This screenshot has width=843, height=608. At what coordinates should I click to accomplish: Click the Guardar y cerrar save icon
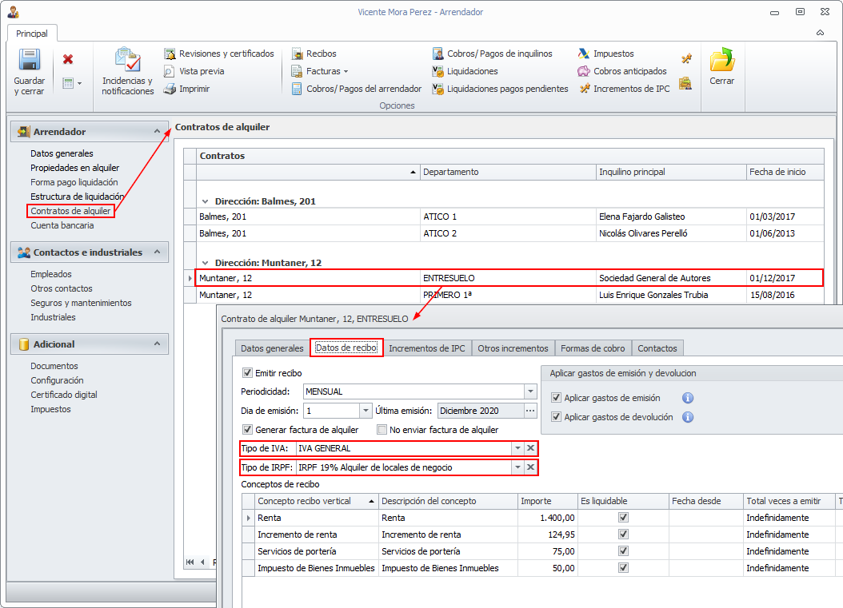30,62
